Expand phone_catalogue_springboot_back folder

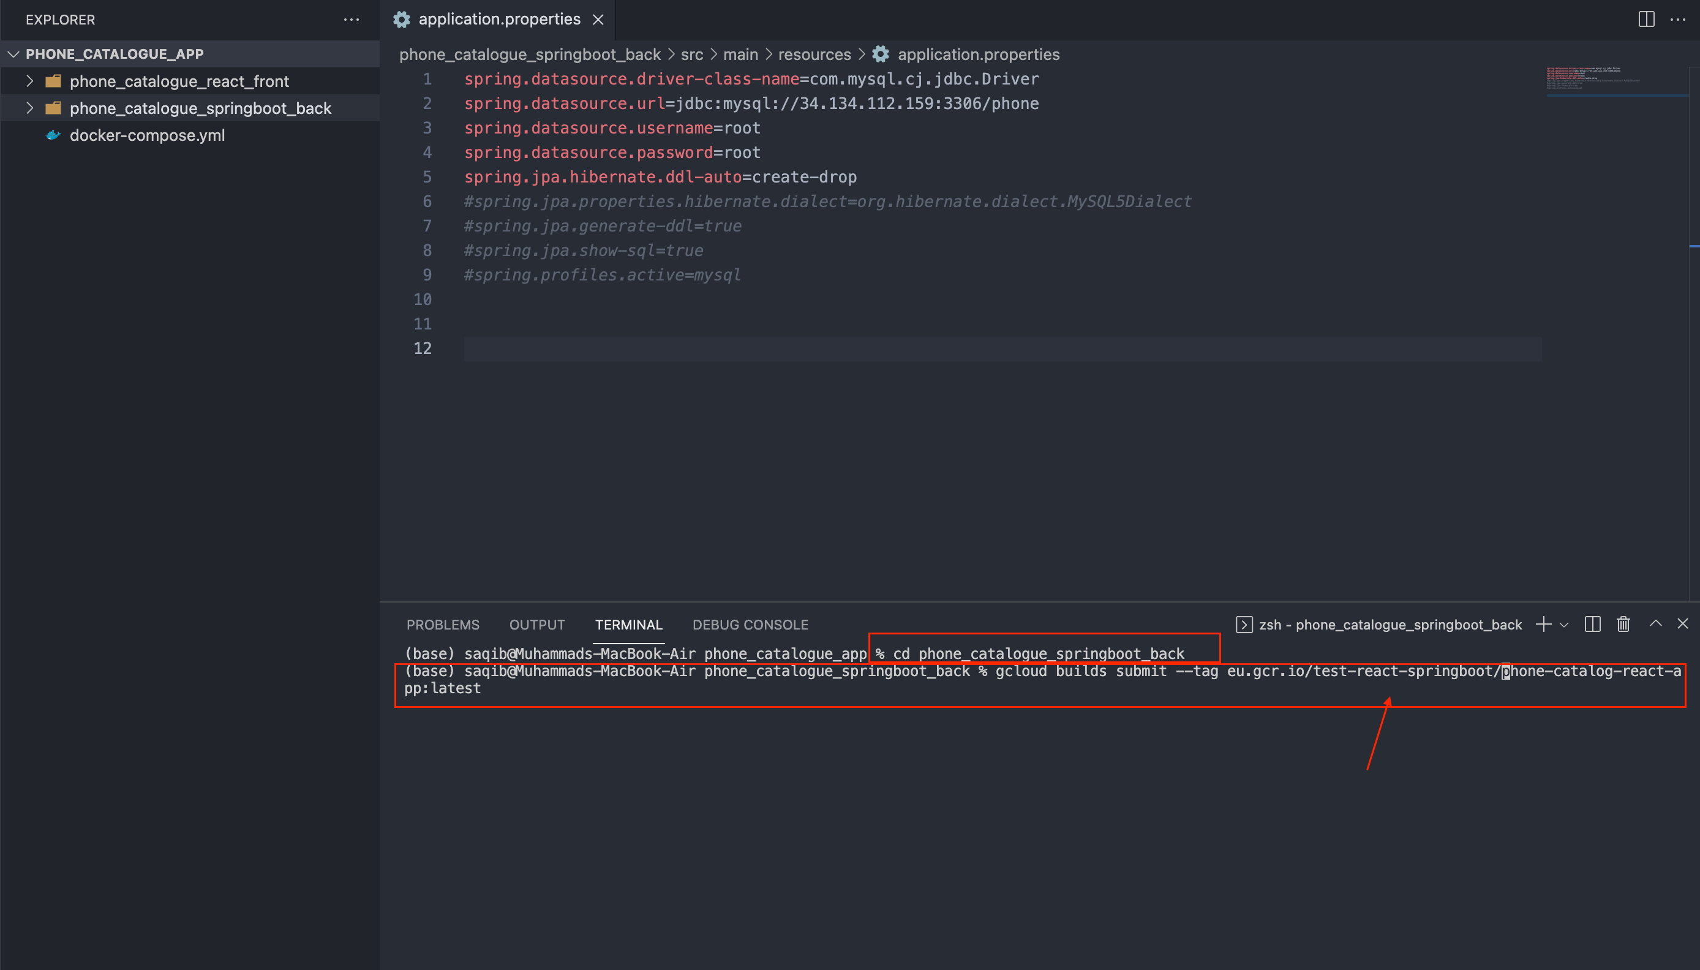click(29, 108)
